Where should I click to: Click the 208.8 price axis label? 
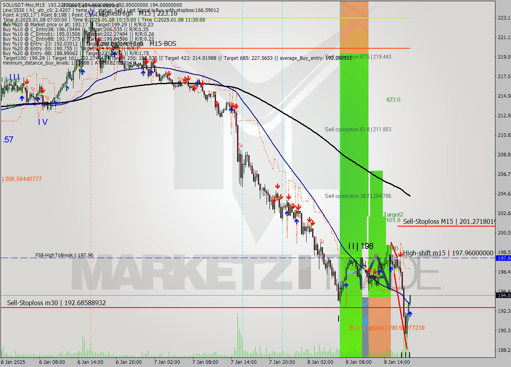pos(503,154)
